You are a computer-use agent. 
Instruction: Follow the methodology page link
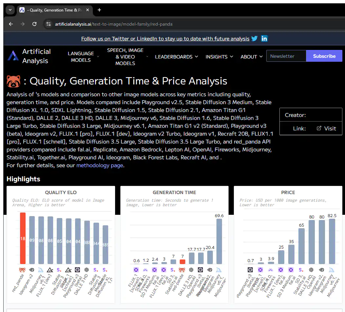100,165
